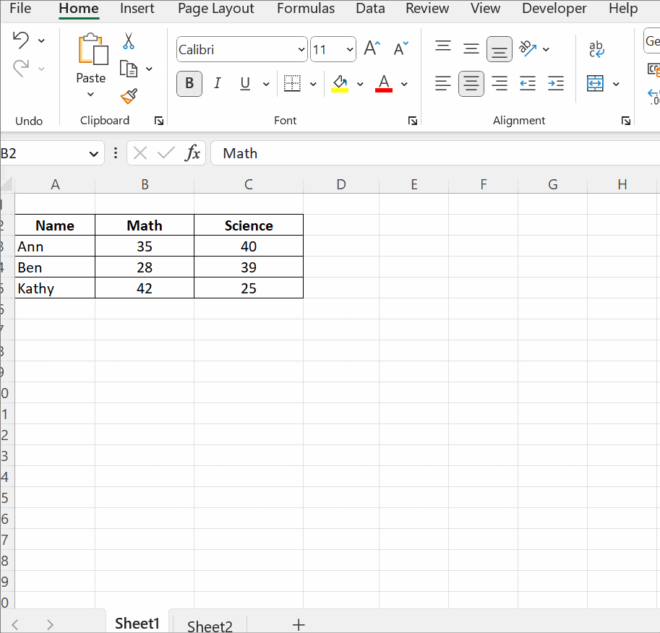Expand the Merge & Center options
The image size is (660, 633).
[617, 83]
